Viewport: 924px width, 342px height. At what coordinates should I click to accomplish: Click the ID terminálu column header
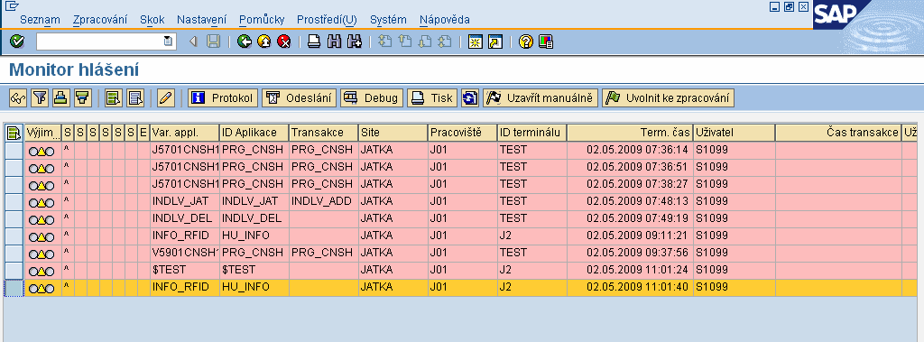(x=532, y=133)
